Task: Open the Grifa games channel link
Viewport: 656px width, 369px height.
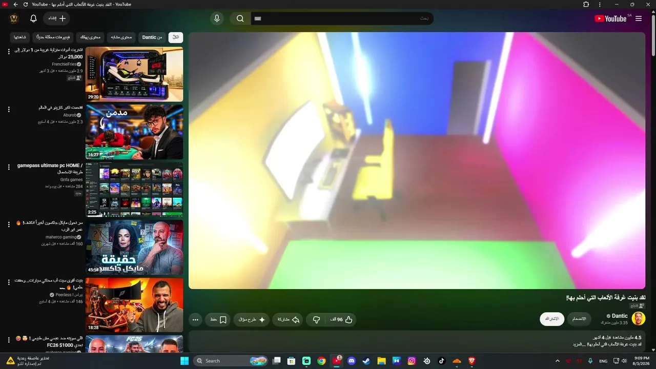Action: pos(71,180)
